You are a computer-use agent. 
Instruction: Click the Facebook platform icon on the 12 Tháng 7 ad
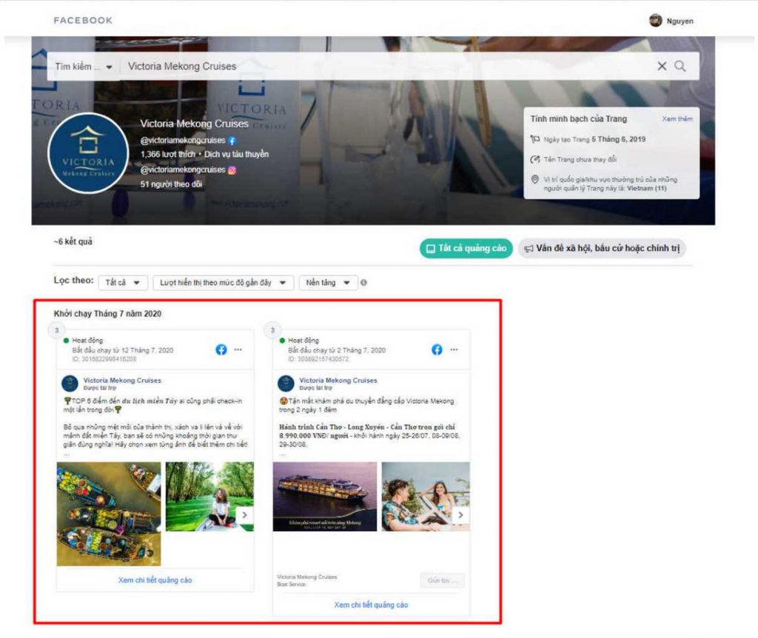tap(221, 350)
